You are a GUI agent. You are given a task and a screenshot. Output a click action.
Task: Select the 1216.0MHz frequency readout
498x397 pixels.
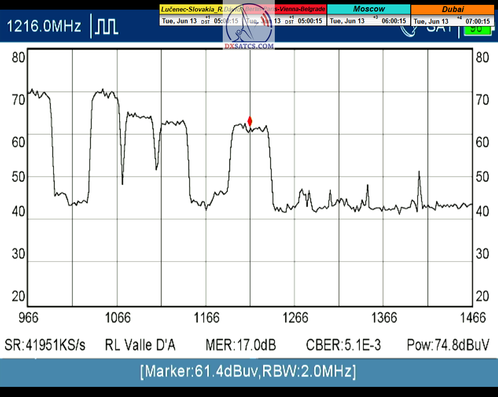click(x=44, y=26)
